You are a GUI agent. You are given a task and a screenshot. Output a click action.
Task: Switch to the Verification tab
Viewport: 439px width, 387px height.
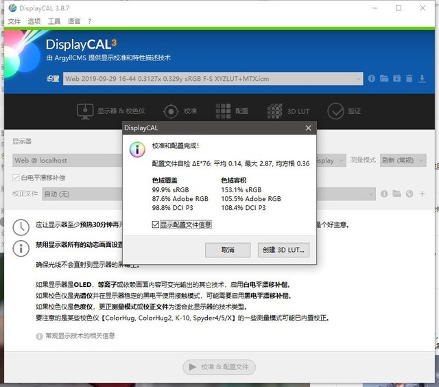coord(344,111)
